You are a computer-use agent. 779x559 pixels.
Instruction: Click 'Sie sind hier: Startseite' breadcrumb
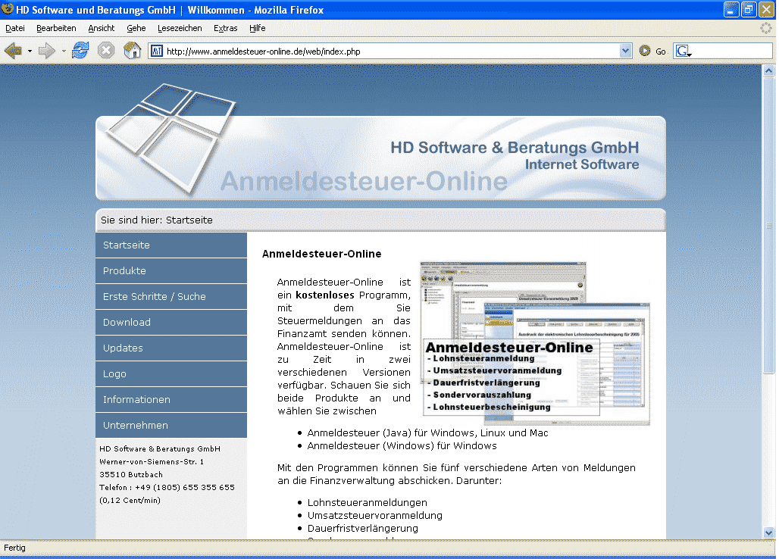(157, 220)
